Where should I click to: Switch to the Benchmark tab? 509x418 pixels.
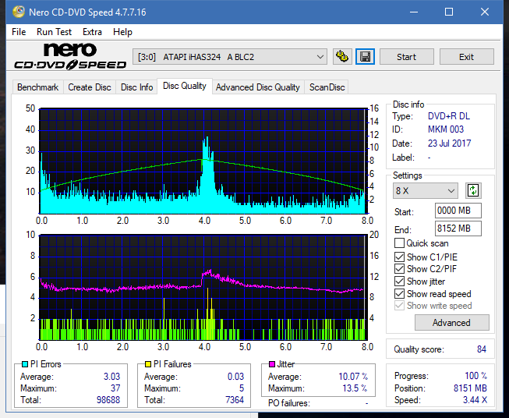tap(38, 87)
